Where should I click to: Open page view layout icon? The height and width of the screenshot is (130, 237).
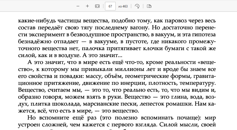point(149,6)
